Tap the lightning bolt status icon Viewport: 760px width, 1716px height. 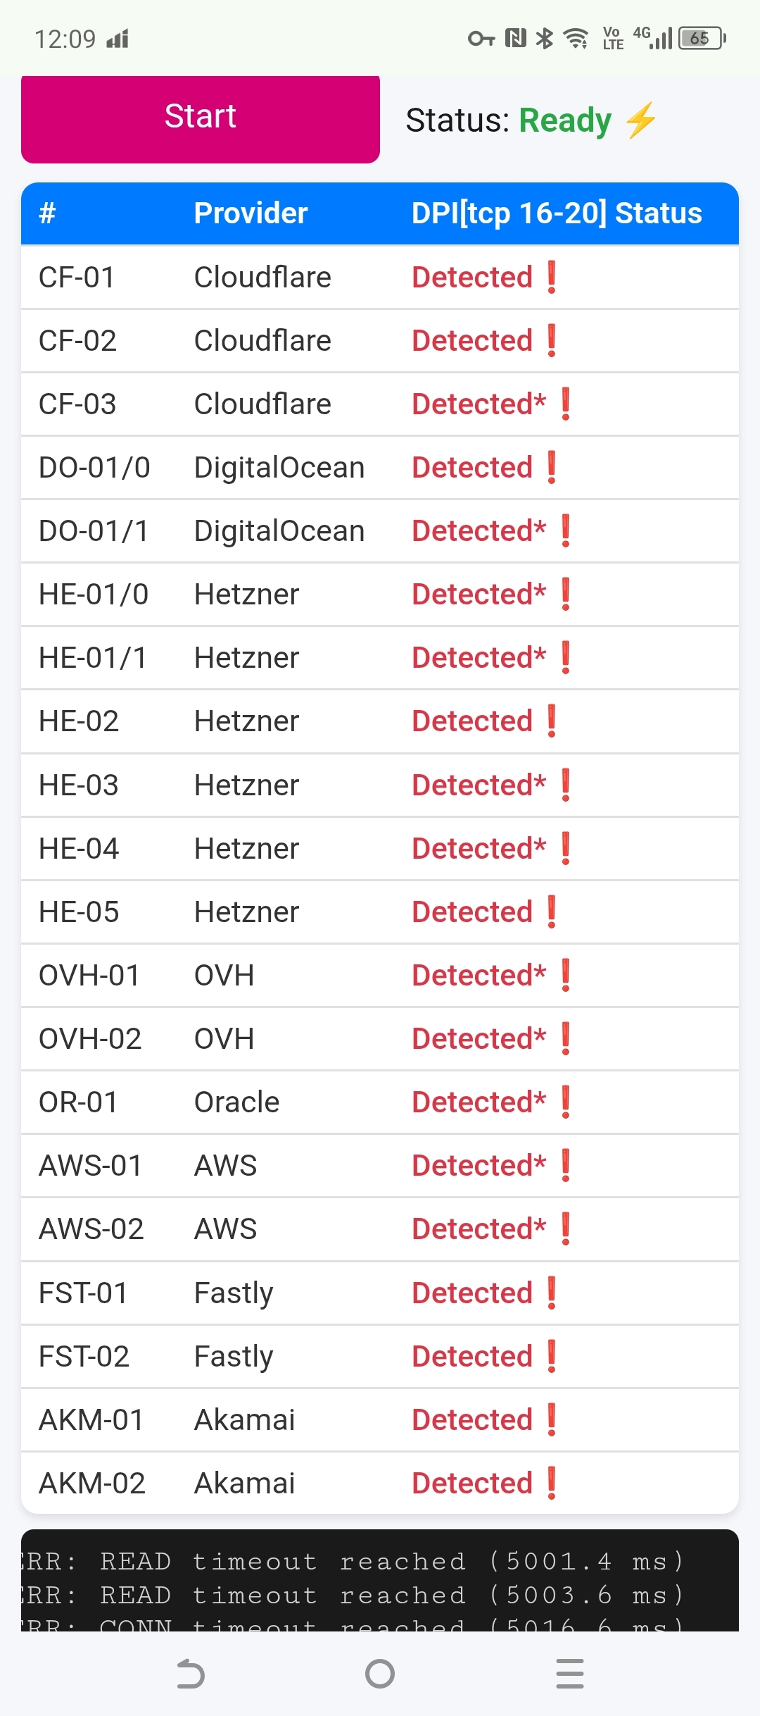click(x=640, y=120)
